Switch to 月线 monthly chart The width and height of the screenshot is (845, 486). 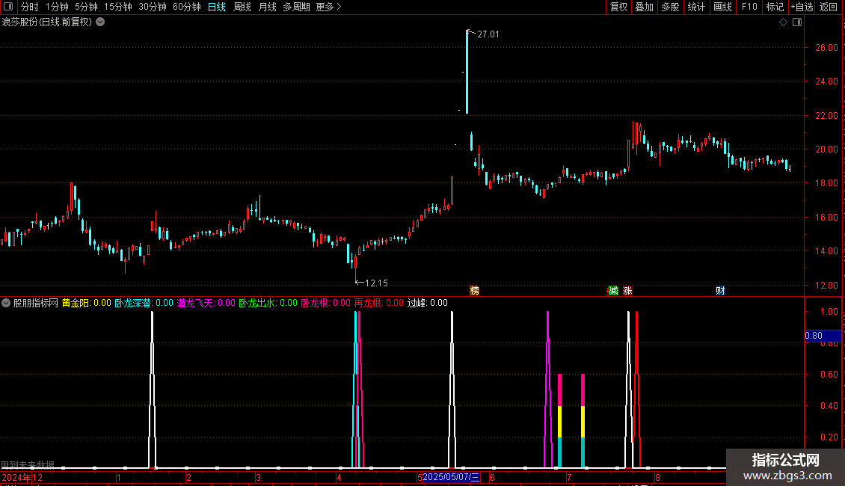click(x=267, y=7)
